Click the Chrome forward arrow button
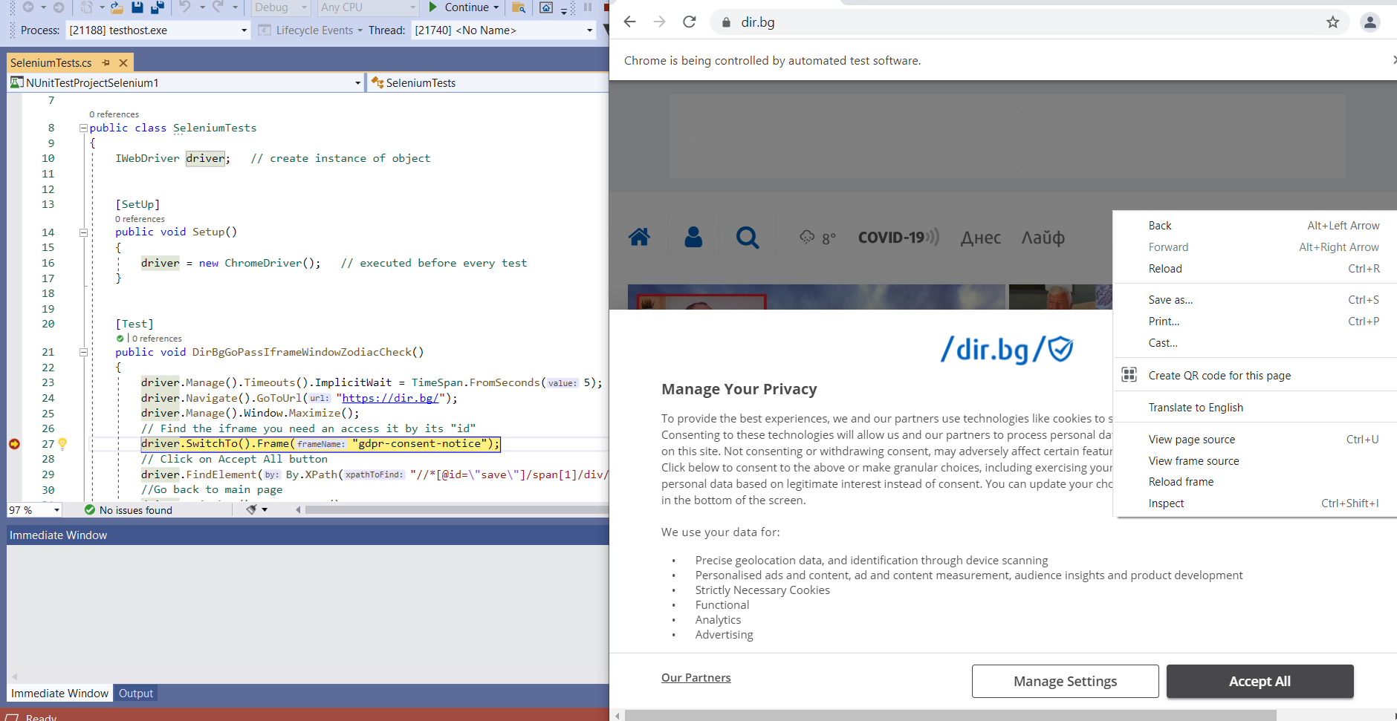1397x721 pixels. (659, 22)
